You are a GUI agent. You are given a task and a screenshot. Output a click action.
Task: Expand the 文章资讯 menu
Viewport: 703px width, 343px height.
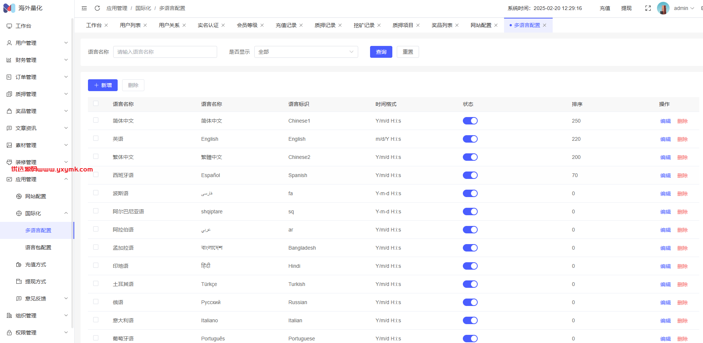[37, 128]
